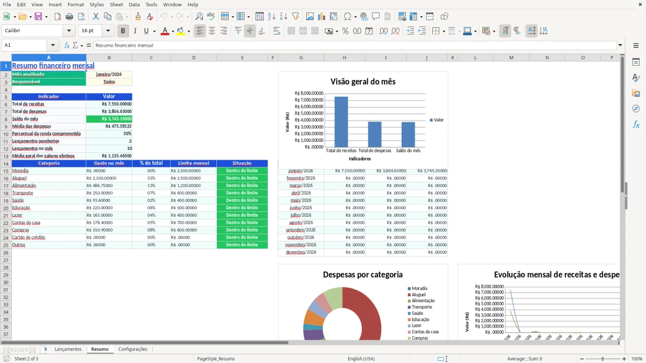The width and height of the screenshot is (646, 363).
Task: Format cells as percent
Action: click(x=345, y=31)
